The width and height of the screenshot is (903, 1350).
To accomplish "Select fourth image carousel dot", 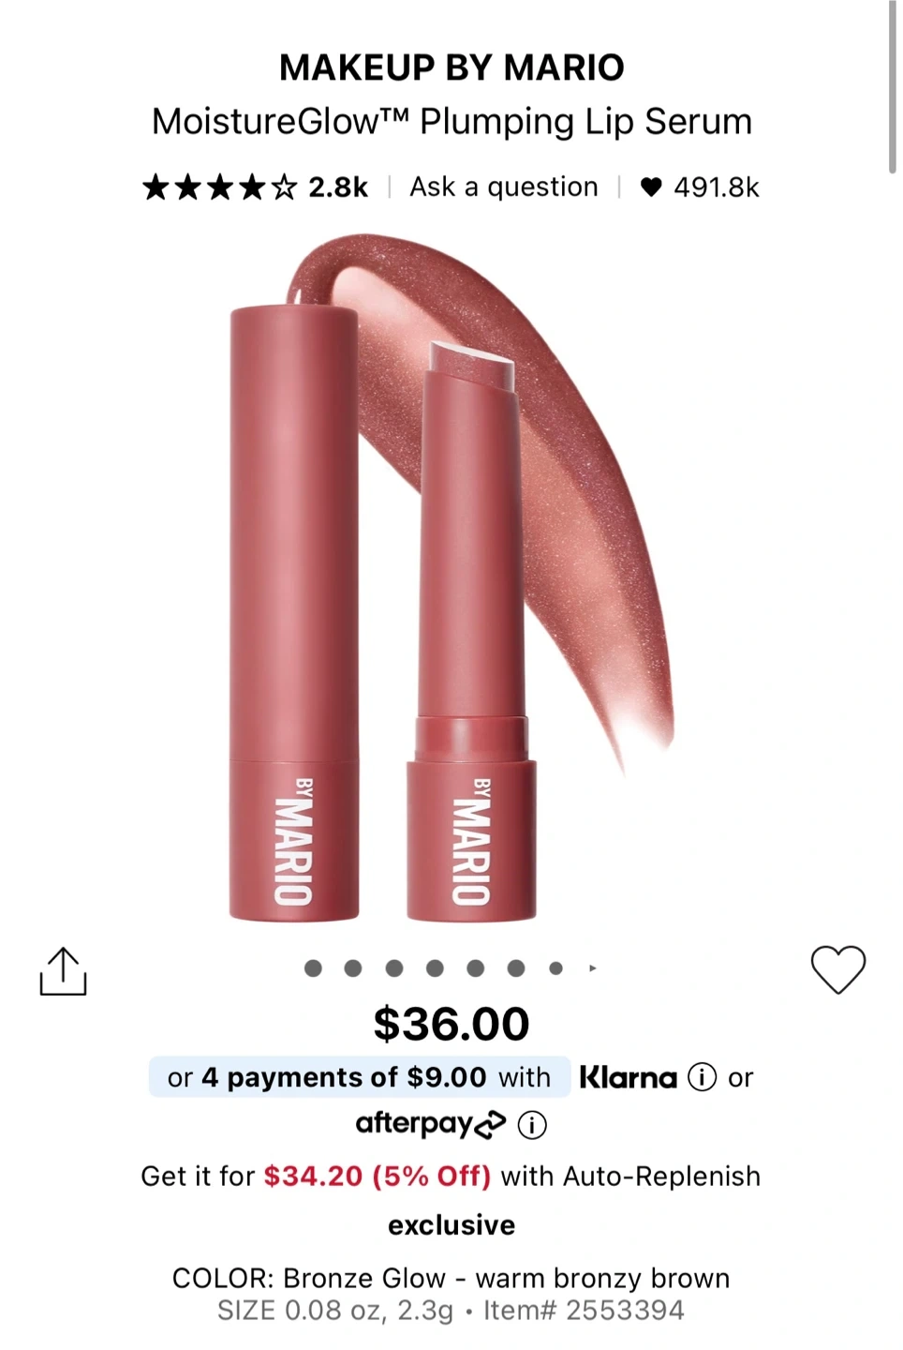I will [x=435, y=968].
